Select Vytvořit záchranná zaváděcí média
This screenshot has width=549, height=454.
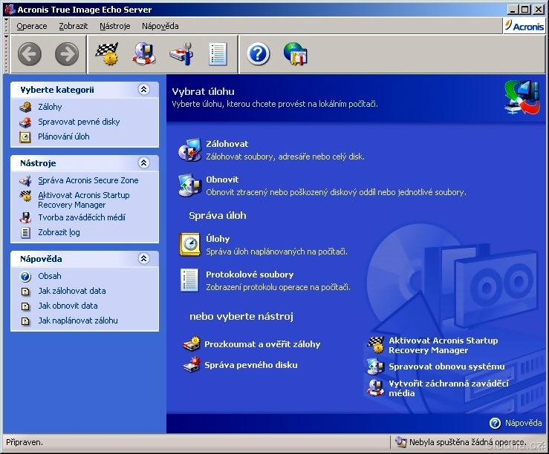[x=448, y=388]
